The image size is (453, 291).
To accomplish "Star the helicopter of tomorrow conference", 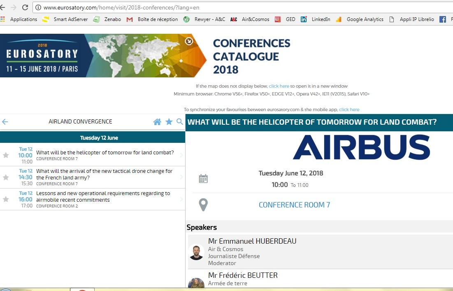I will point(6,155).
